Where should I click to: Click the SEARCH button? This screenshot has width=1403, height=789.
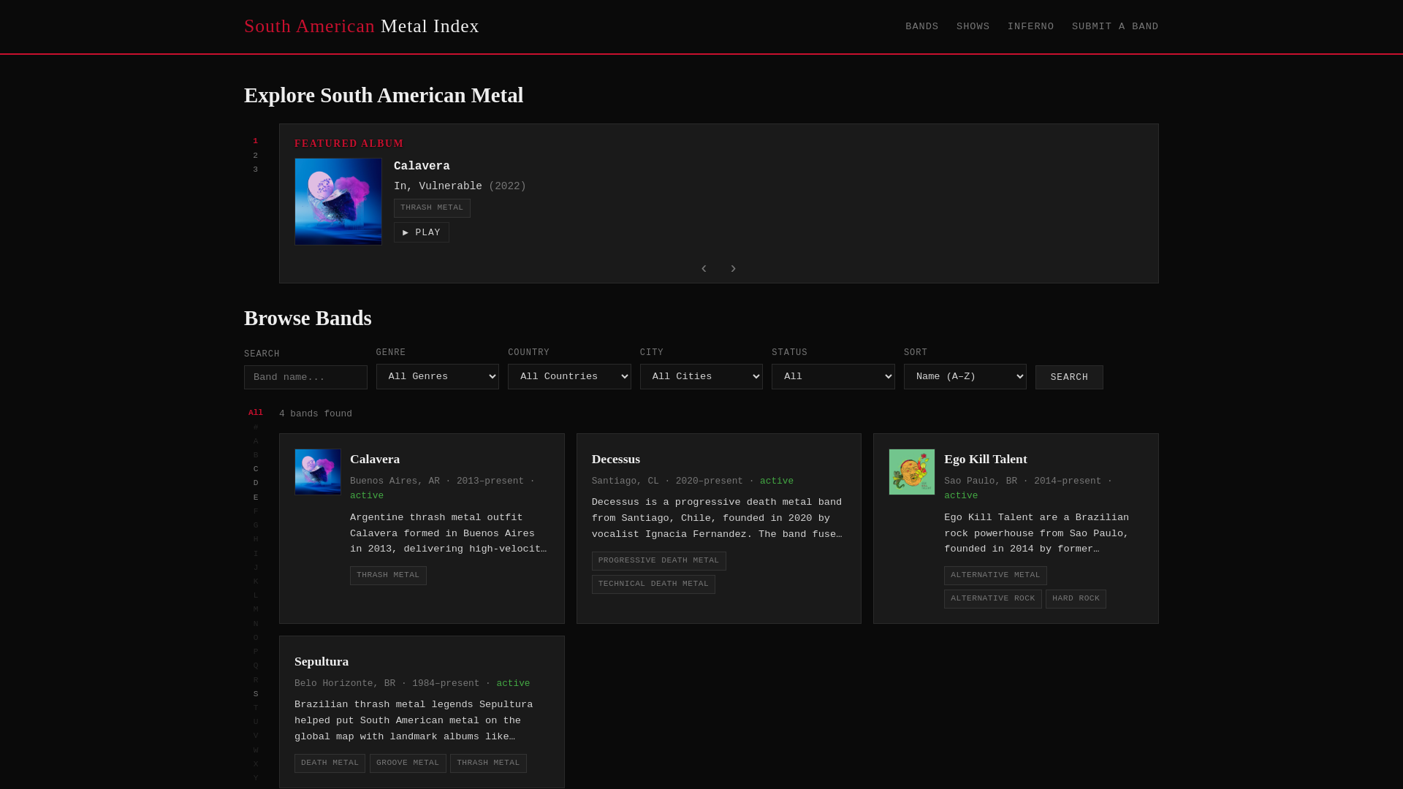click(1069, 377)
